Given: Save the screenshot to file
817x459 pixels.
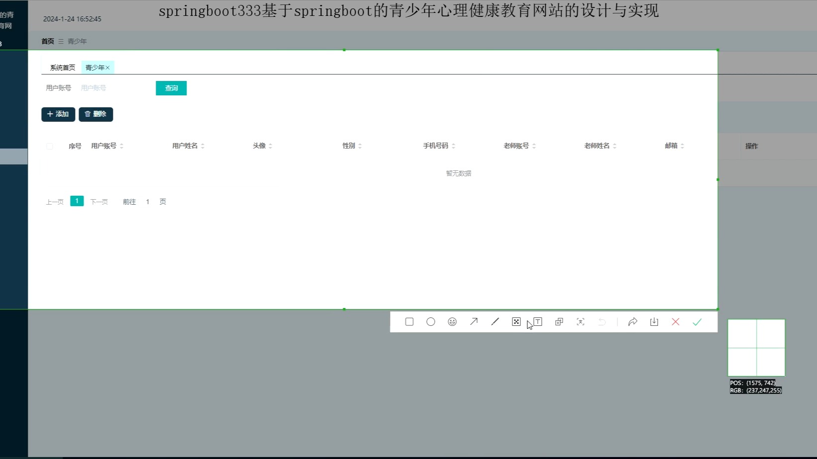Looking at the screenshot, I should (654, 322).
